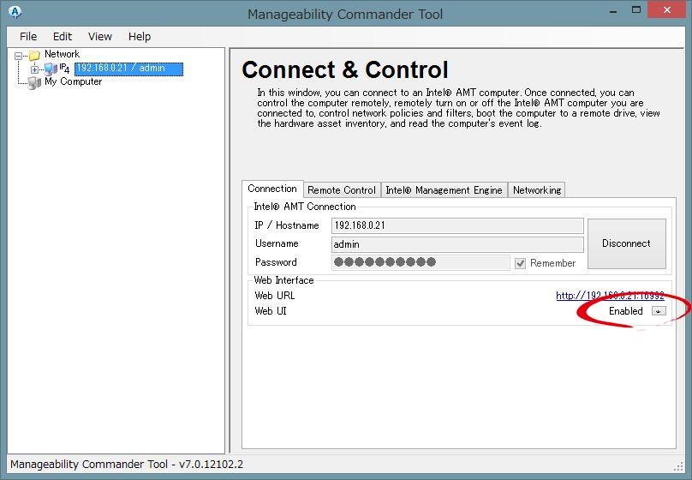Open the Networking tab
The width and height of the screenshot is (692, 480).
click(x=537, y=190)
